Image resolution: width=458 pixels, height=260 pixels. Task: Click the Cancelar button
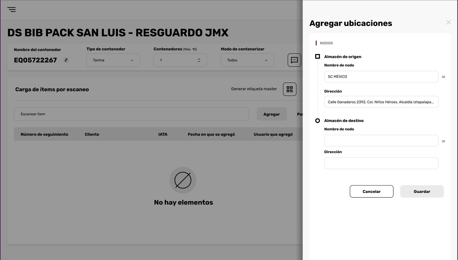pos(372,191)
